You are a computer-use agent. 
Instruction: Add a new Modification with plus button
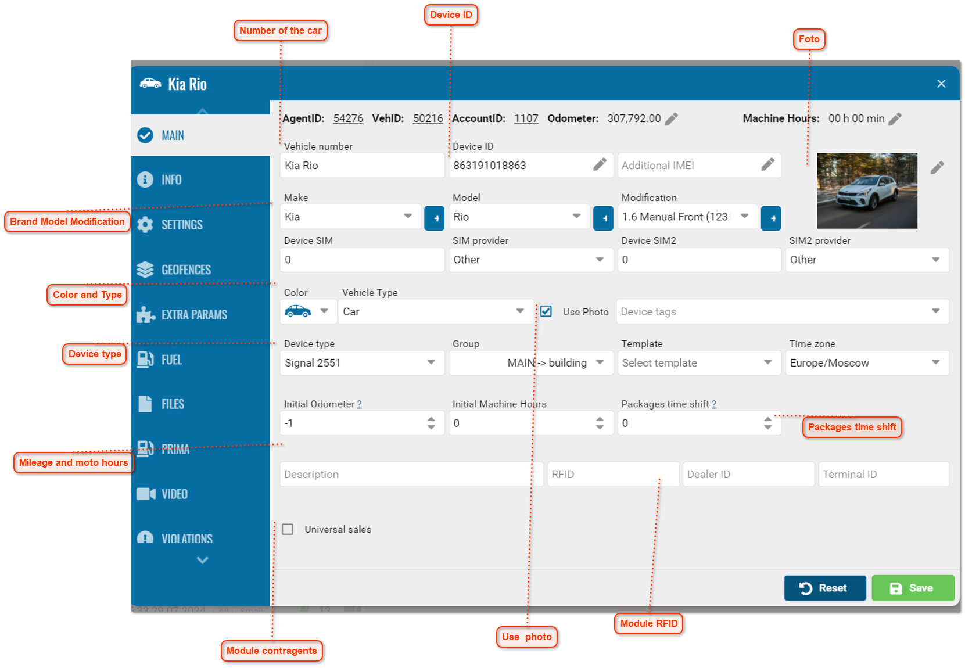pos(771,218)
